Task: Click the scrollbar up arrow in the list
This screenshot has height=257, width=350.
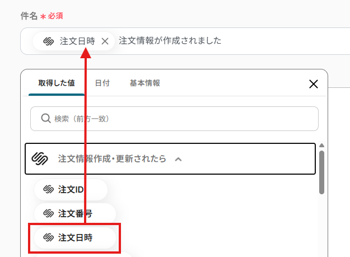Action: pos(321,146)
